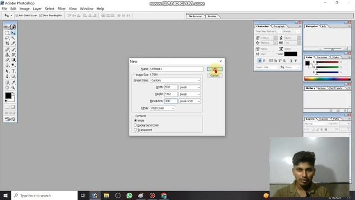Open the Brushes palette well tab
This screenshot has width=355, height=200.
(x=212, y=16)
